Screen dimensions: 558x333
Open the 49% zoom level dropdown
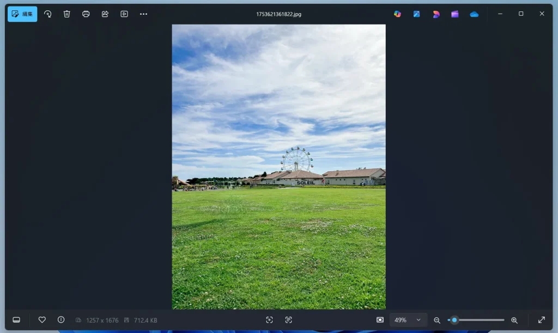coord(408,320)
